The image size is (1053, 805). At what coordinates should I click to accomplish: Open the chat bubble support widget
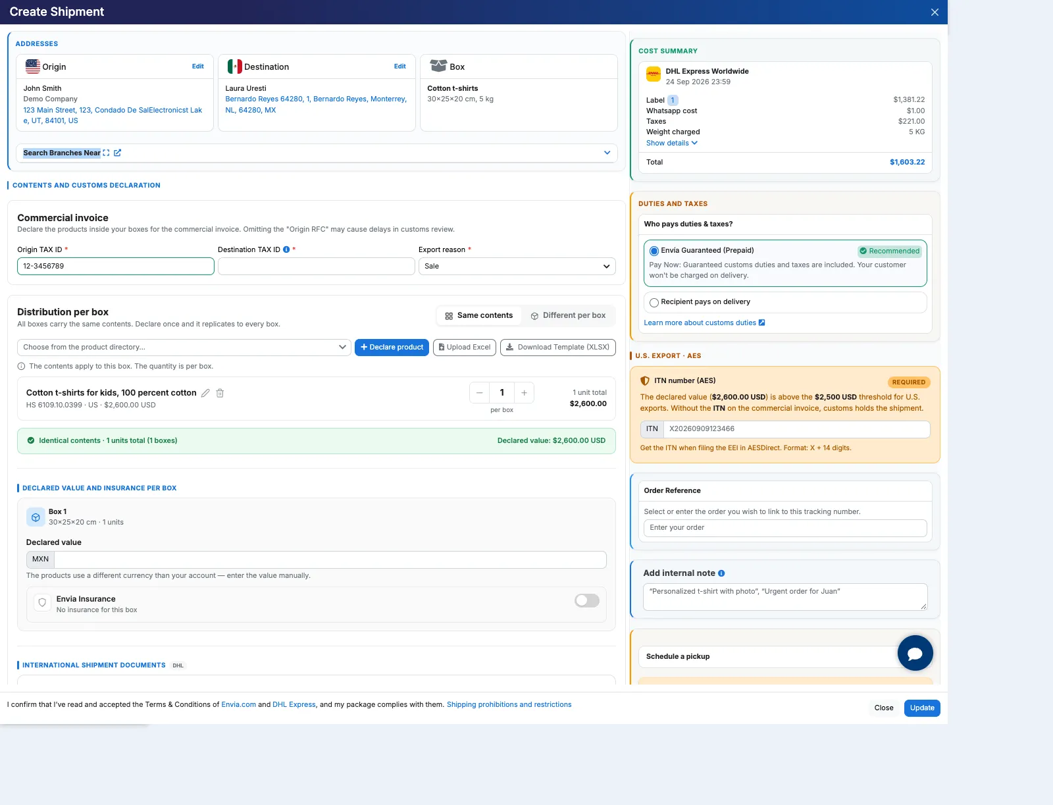915,653
